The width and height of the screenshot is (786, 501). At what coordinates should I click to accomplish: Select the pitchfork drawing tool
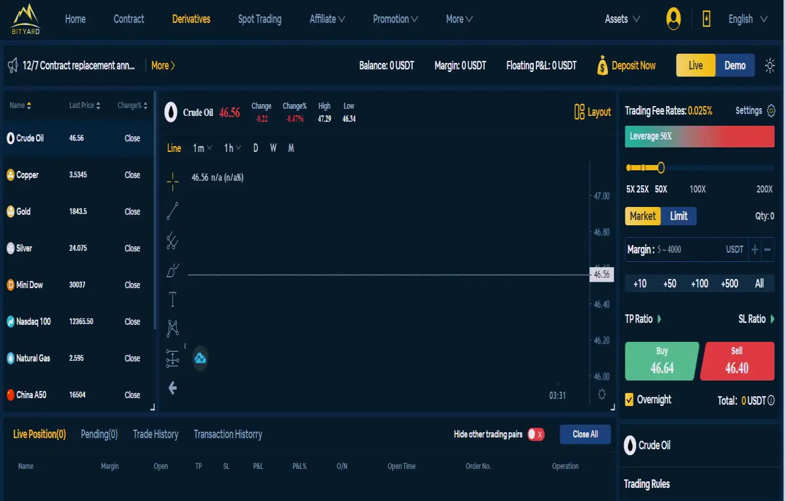tap(172, 240)
